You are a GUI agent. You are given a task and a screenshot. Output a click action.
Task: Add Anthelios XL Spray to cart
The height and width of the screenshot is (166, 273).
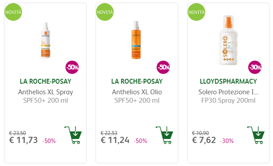pyautogui.click(x=73, y=135)
